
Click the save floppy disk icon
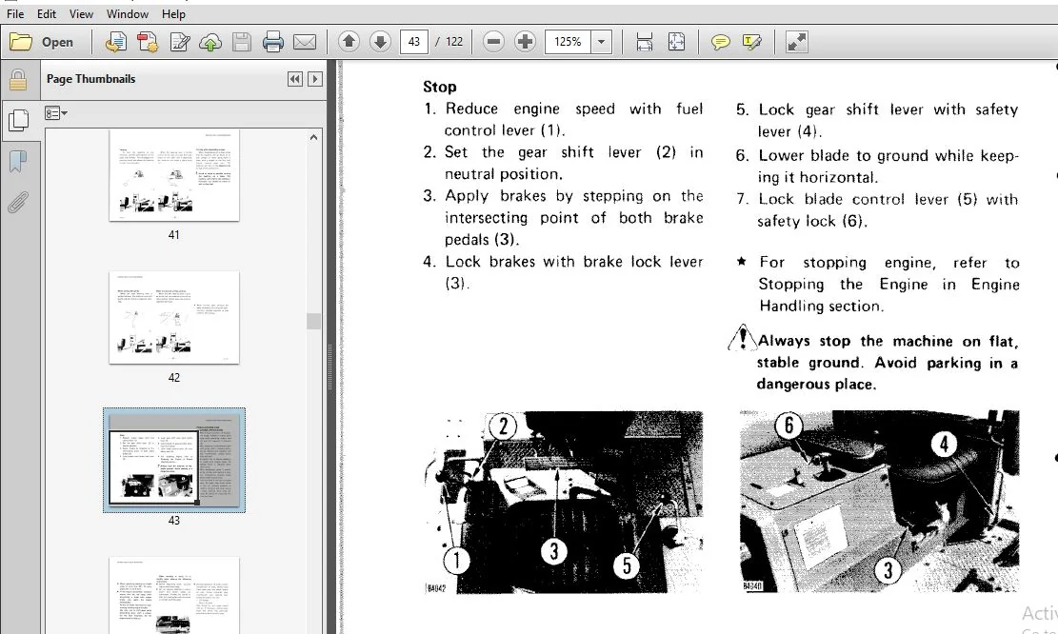click(242, 42)
